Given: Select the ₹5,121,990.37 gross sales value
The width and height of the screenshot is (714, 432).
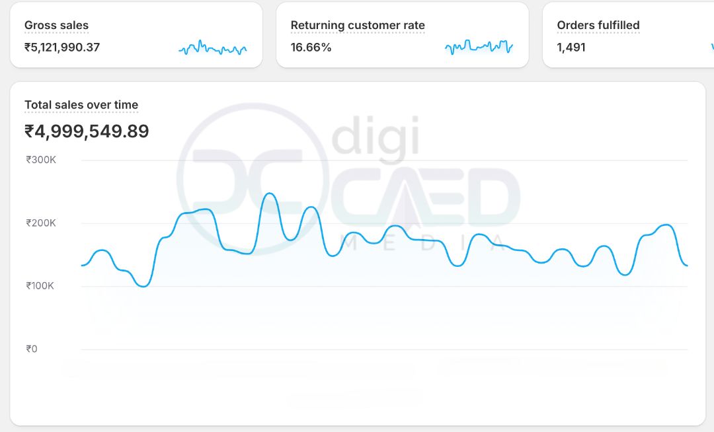Looking at the screenshot, I should click(62, 48).
